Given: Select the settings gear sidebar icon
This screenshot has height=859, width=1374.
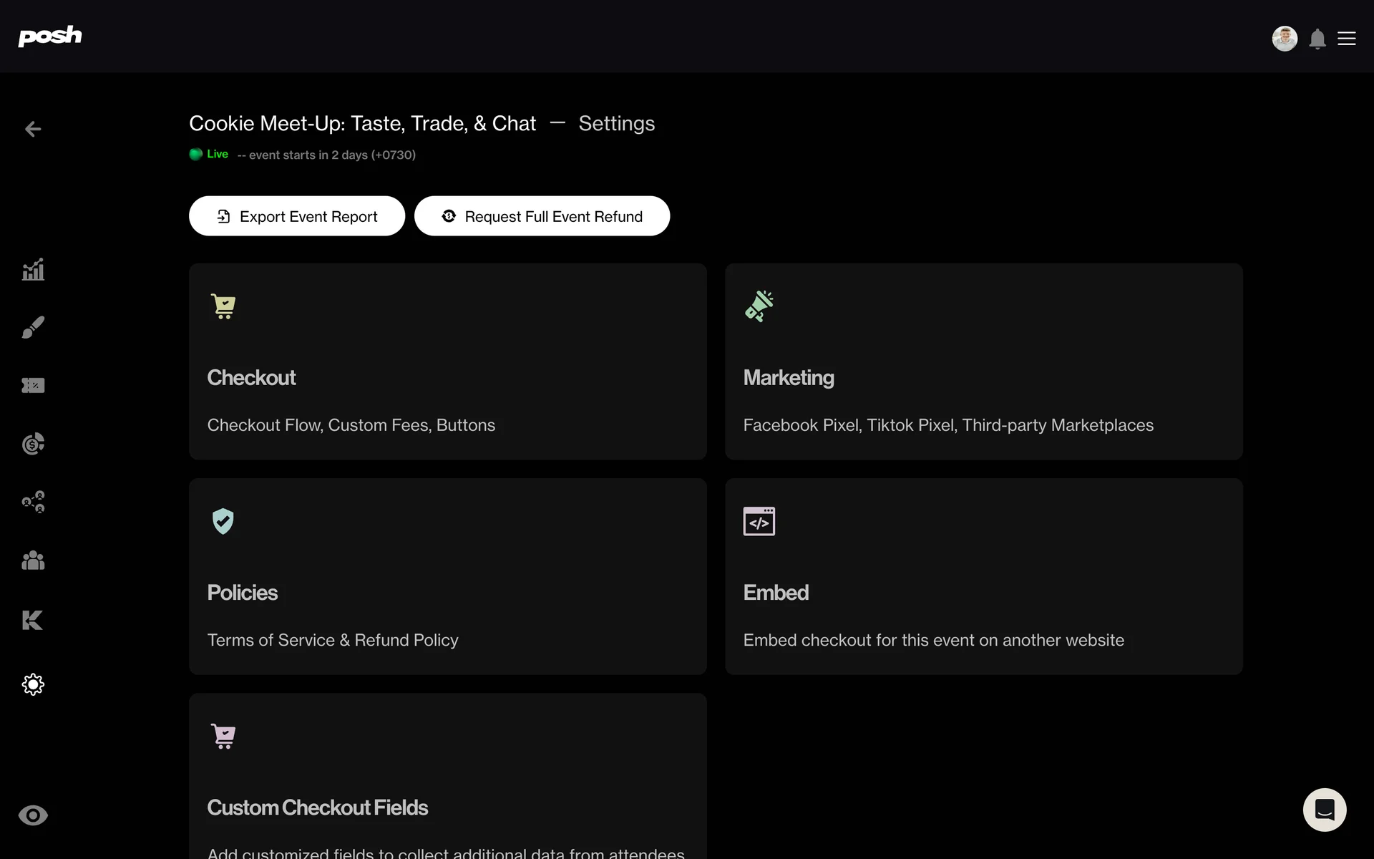Looking at the screenshot, I should pos(33,684).
